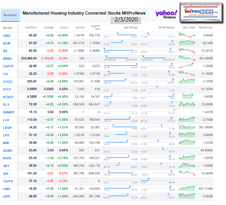Click the BX market cap 73.301B
The width and height of the screenshot is (226, 205).
coord(206,51)
